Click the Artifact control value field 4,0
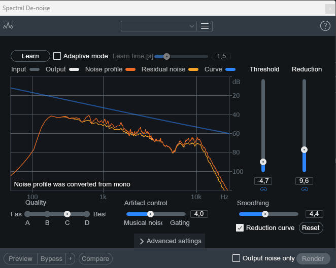 click(x=199, y=214)
